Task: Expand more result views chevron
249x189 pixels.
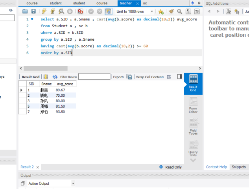Action: coord(193,160)
